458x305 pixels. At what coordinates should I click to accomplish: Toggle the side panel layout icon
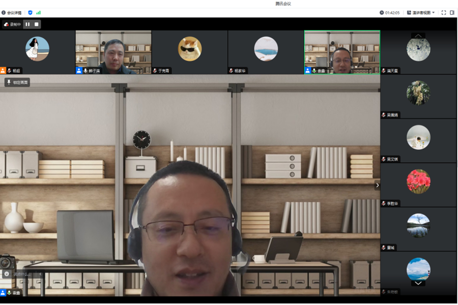(452, 13)
